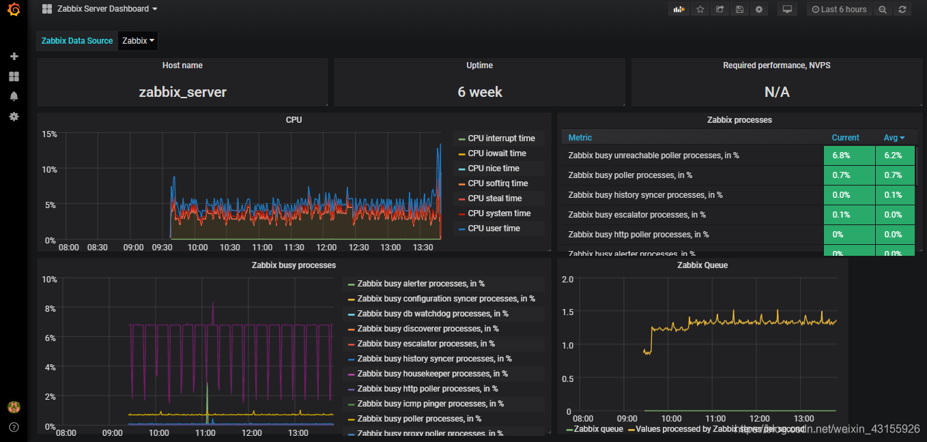Image resolution: width=927 pixels, height=442 pixels.
Task: Sort table by Metric column header
Action: [x=580, y=138]
